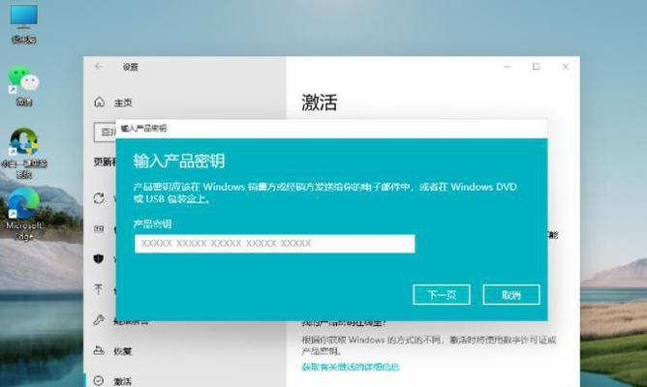Click the 激活 page heading
The width and height of the screenshot is (647, 387).
tap(320, 103)
